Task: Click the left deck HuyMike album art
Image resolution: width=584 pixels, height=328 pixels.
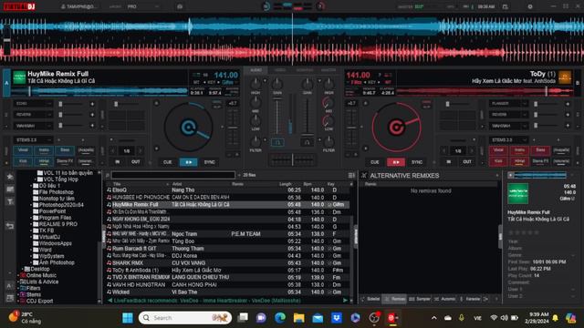Action: (x=19, y=77)
